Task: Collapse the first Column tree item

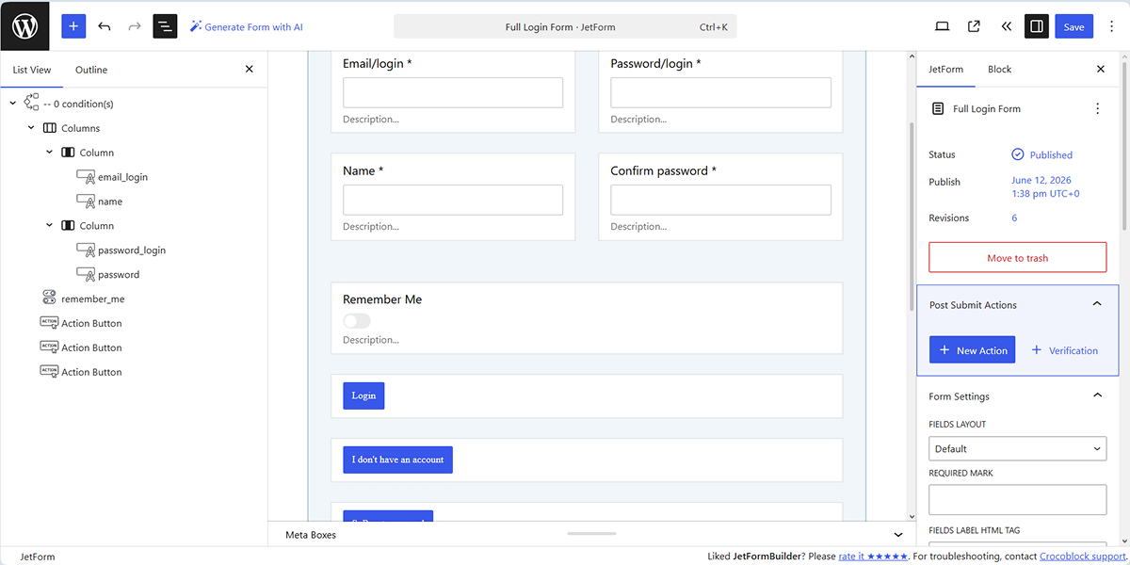Action: click(49, 153)
